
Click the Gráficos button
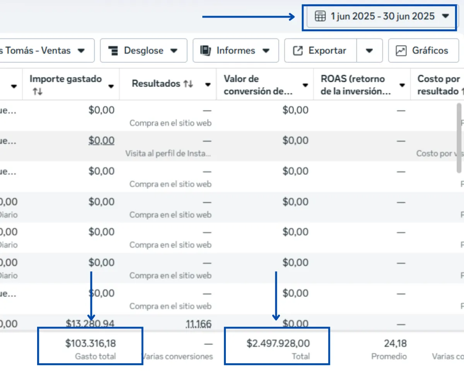click(423, 51)
